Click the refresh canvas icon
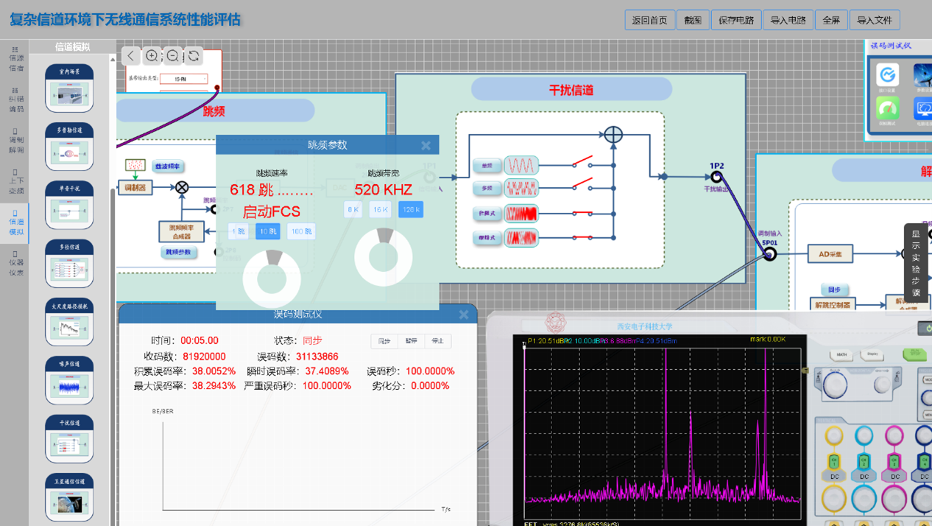 (194, 56)
